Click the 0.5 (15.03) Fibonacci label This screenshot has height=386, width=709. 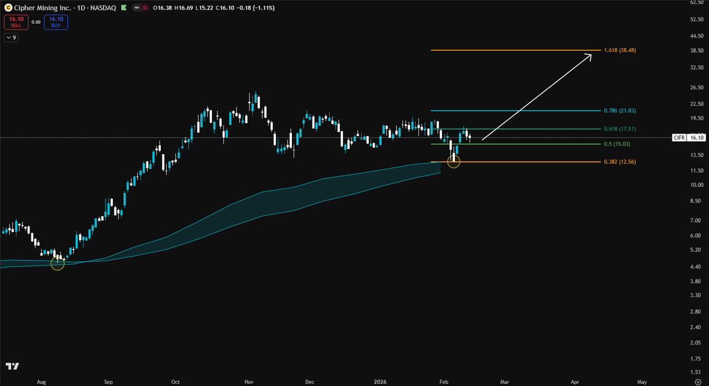616,144
